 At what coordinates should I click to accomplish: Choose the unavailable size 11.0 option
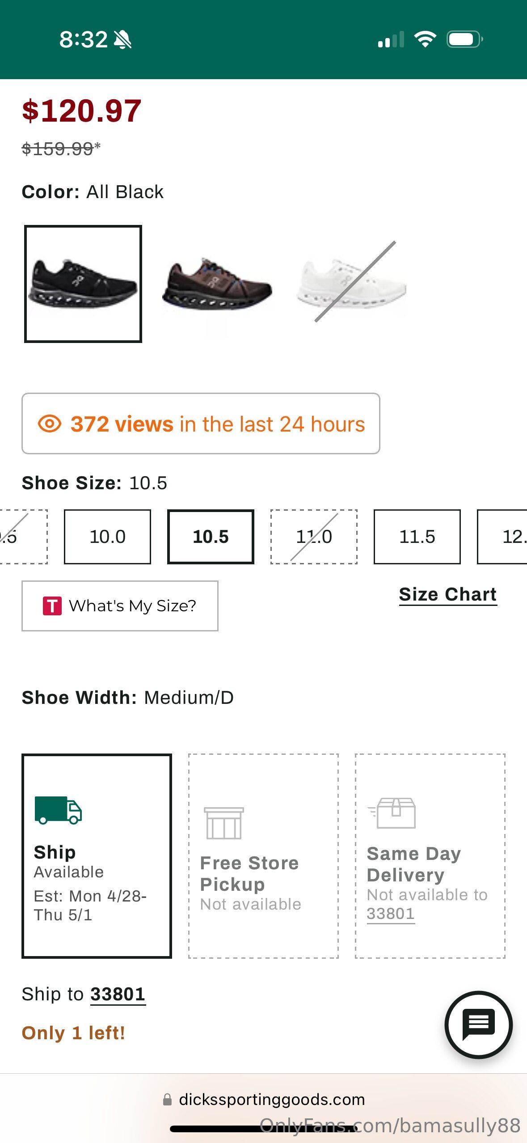[x=314, y=537]
